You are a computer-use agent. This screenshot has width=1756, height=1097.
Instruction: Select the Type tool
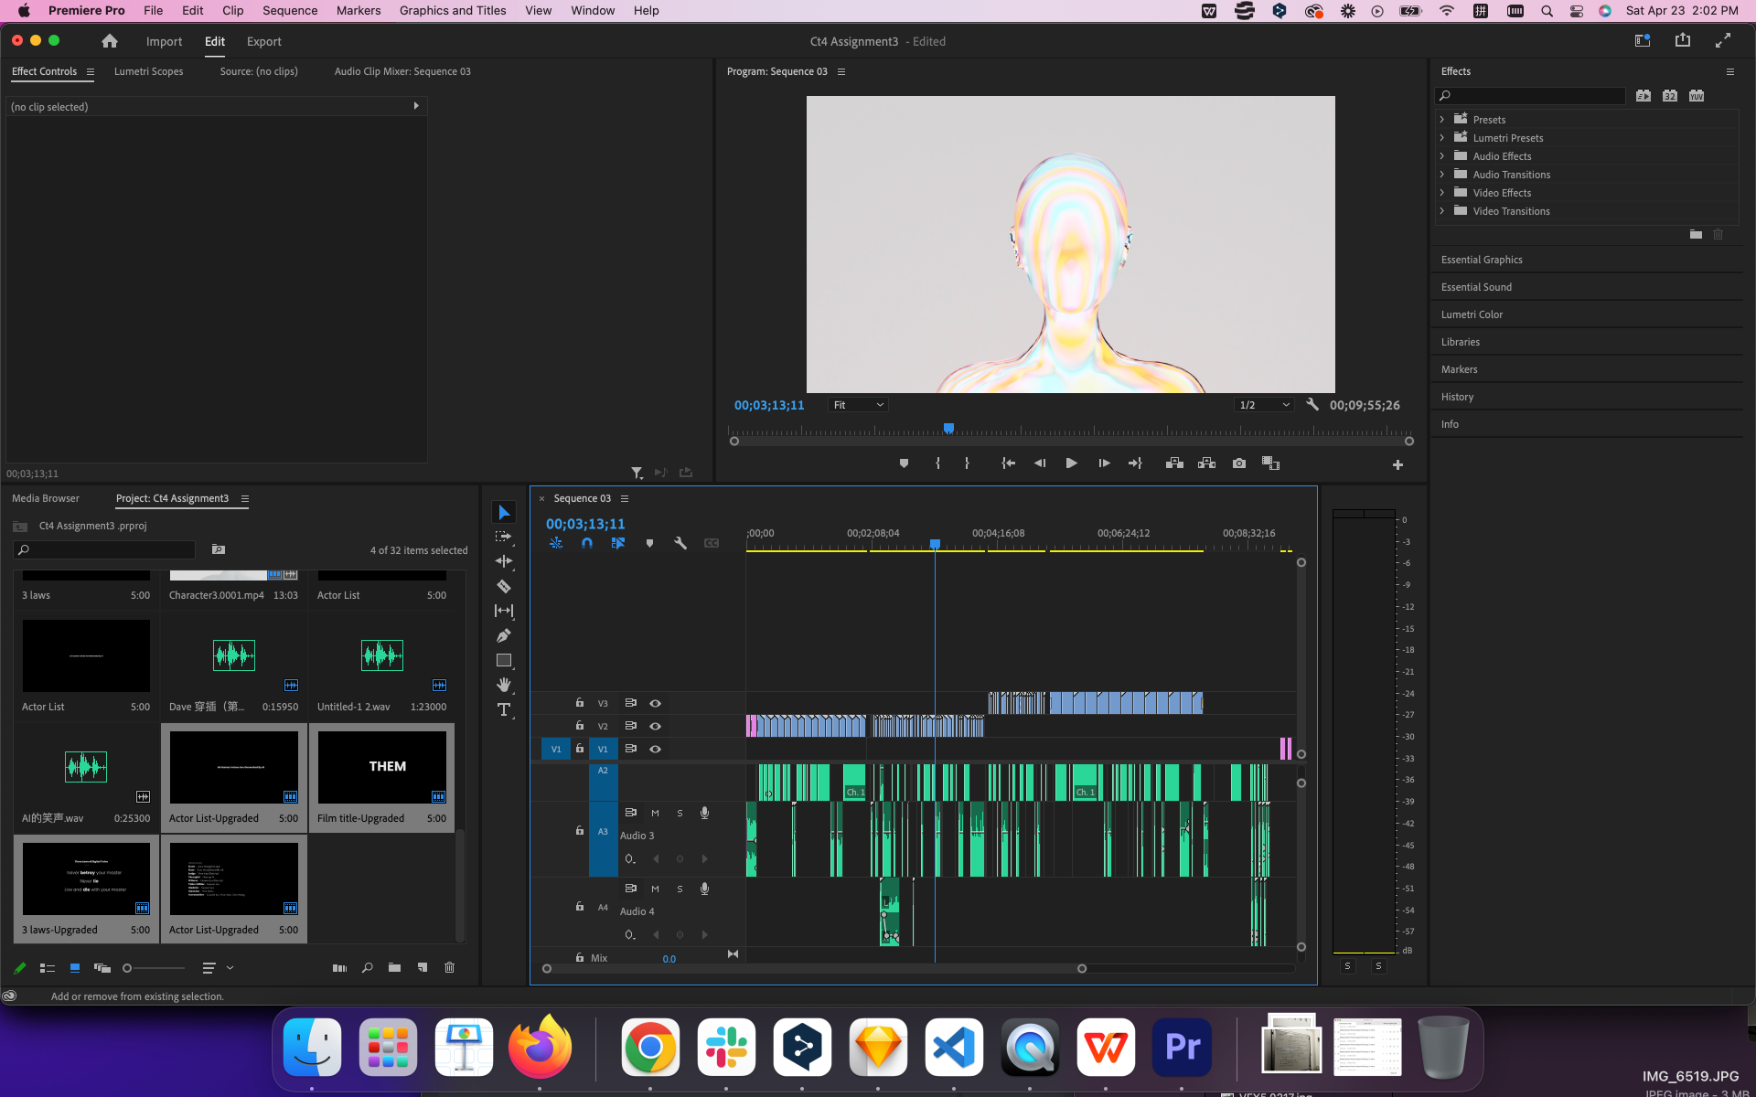click(x=503, y=709)
